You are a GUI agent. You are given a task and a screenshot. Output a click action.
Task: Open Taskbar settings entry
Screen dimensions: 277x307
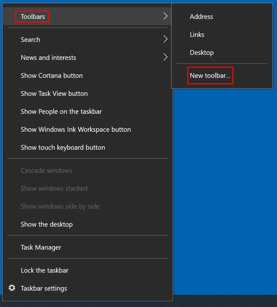click(87, 289)
